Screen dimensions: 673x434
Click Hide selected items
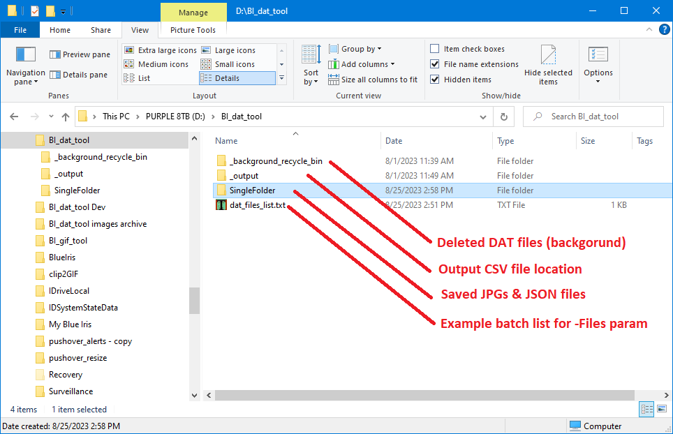click(548, 65)
